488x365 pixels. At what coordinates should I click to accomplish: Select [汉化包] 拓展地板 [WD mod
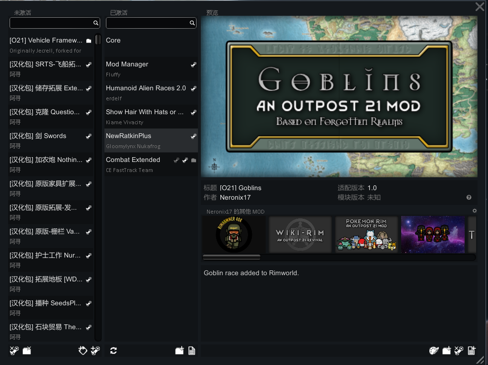[52, 284]
